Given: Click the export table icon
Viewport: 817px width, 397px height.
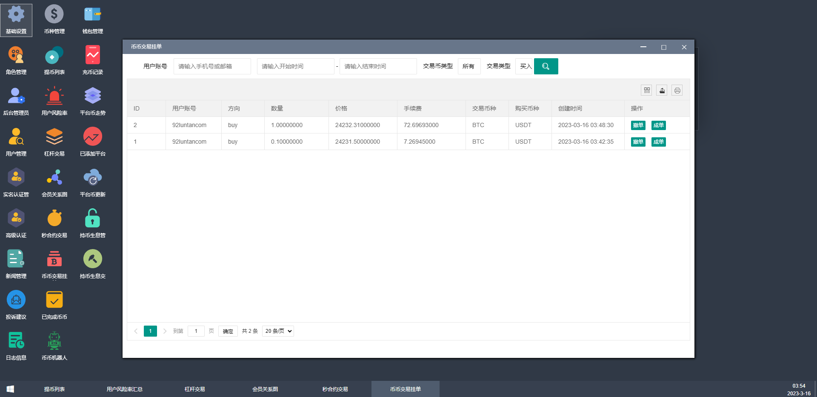Looking at the screenshot, I should coord(662,90).
